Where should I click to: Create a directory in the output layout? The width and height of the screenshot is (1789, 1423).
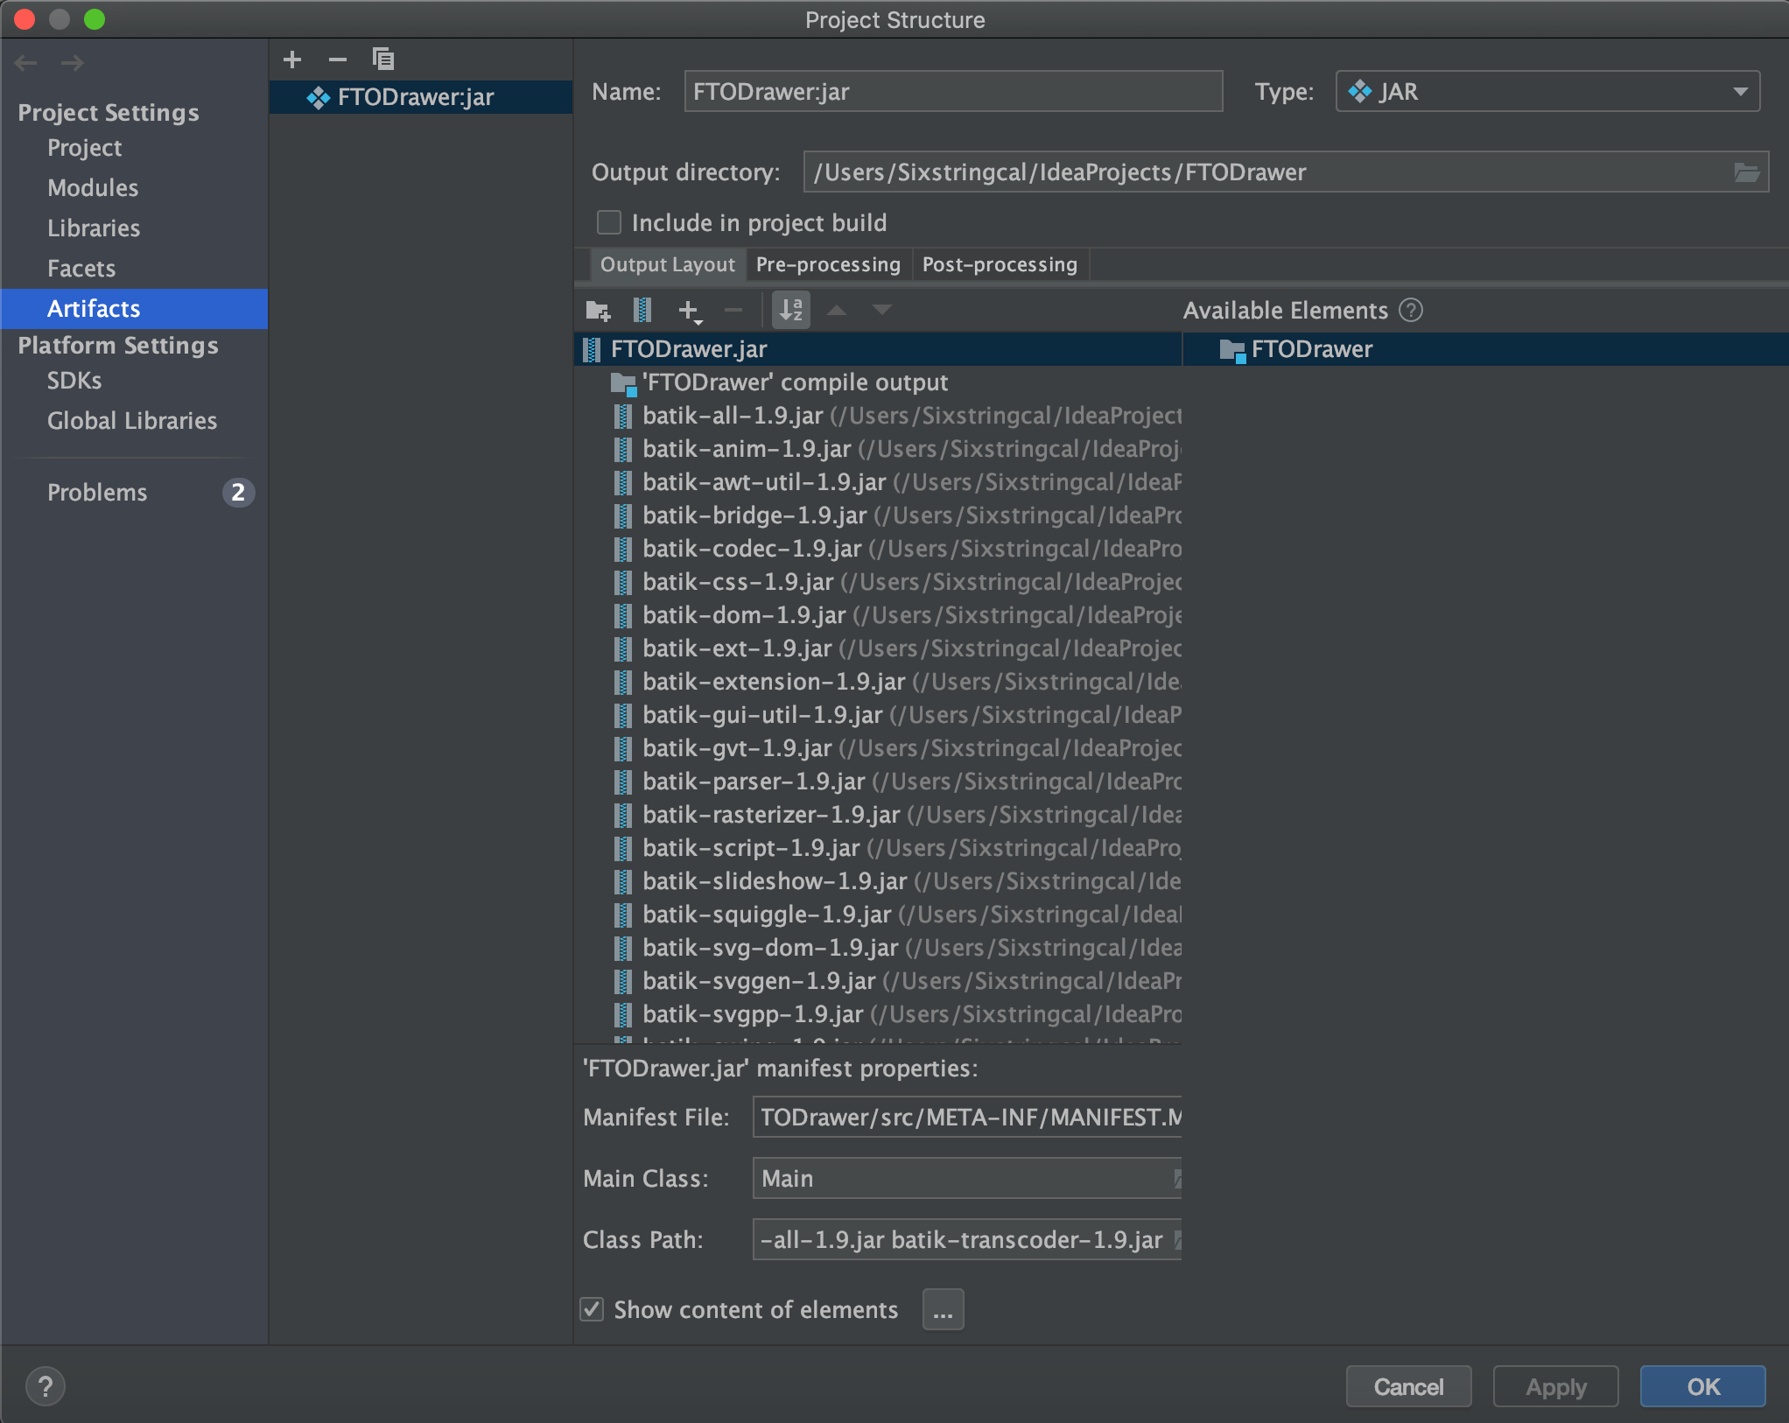598,311
